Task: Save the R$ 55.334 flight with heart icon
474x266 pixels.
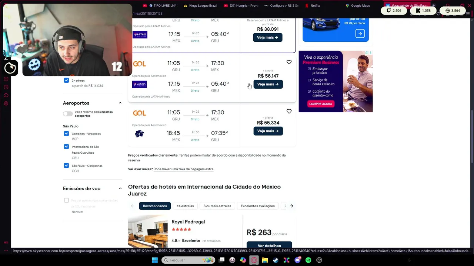Action: [x=289, y=111]
